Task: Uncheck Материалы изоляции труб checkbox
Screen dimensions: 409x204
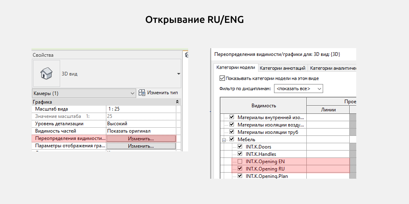Action: pos(231,132)
